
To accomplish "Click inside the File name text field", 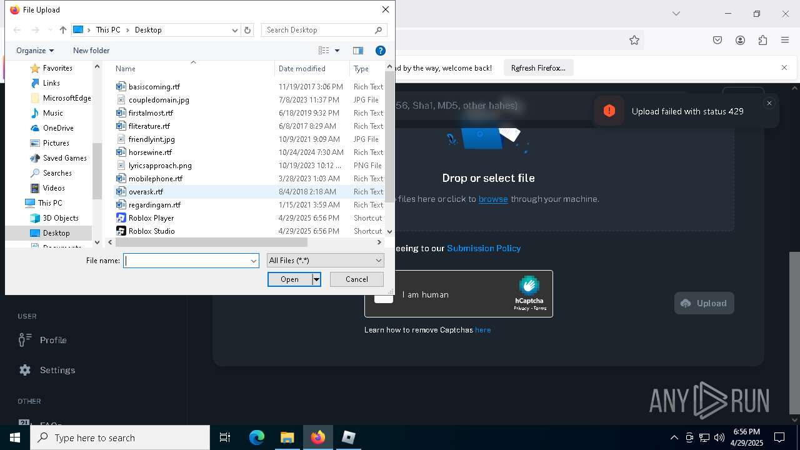I will [186, 261].
